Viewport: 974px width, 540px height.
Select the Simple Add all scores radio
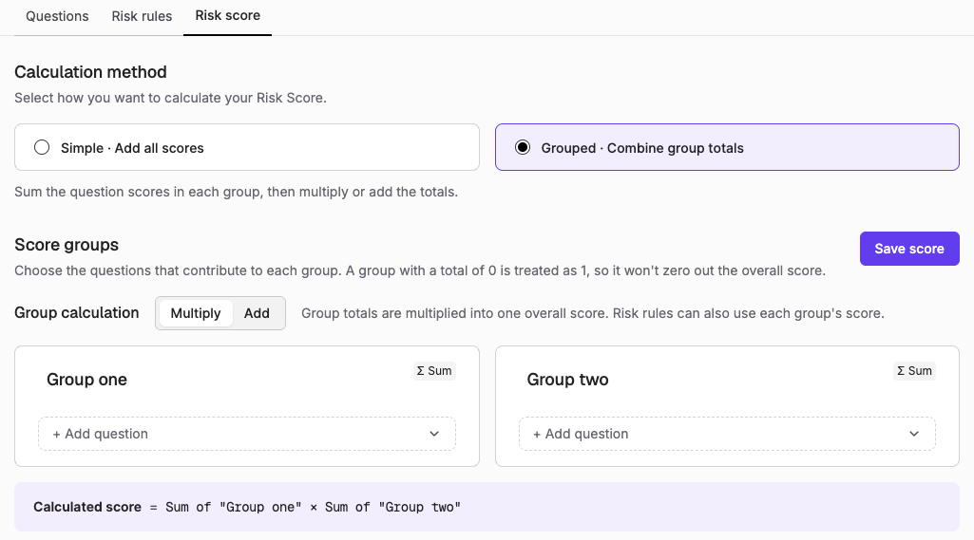42,147
